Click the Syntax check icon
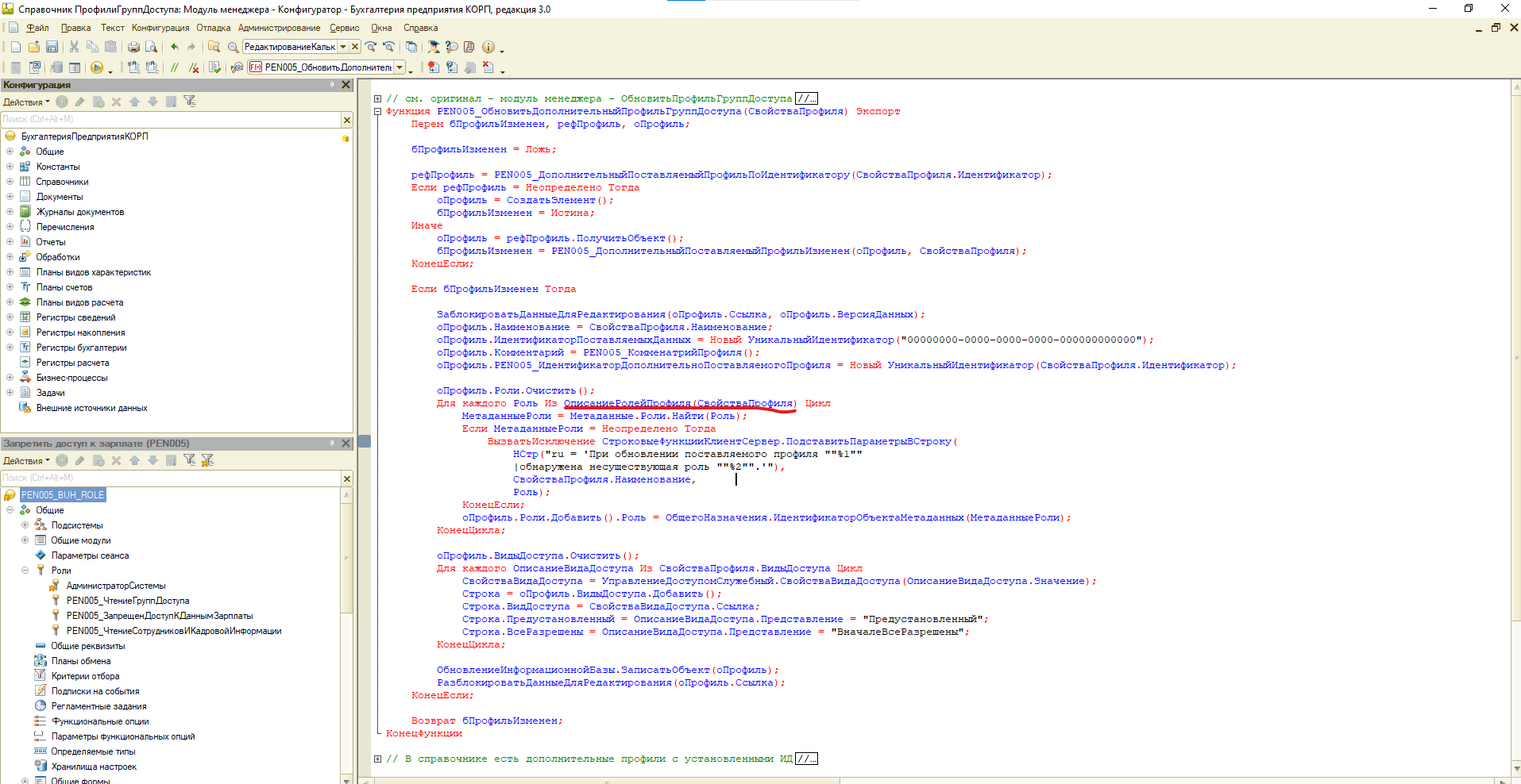 (x=215, y=67)
